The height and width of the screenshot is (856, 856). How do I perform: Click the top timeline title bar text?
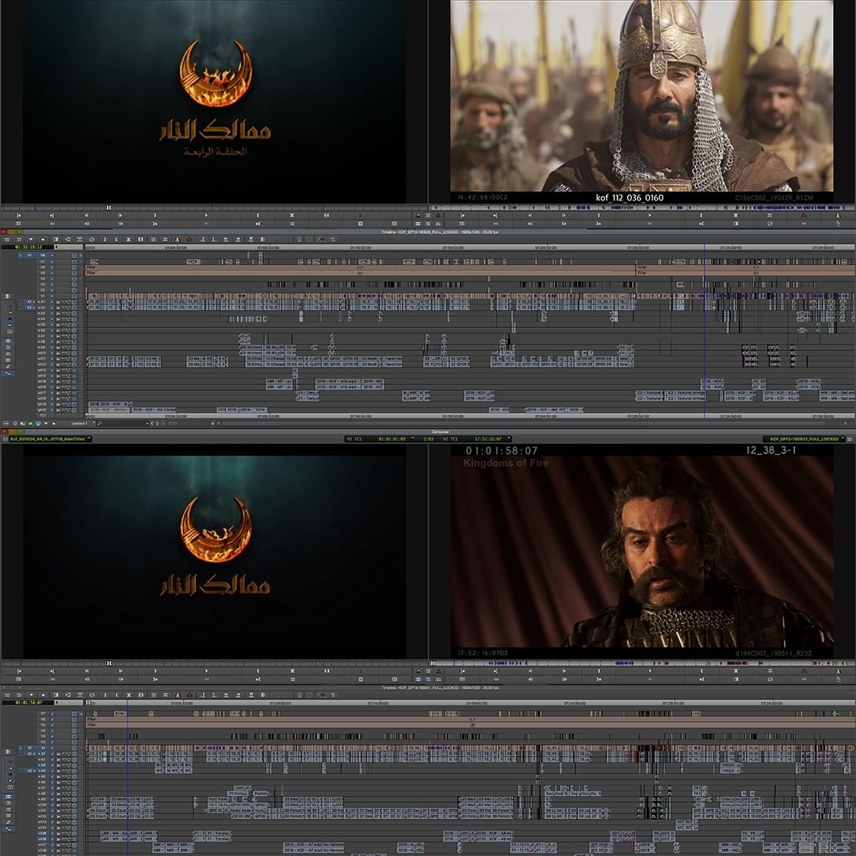[x=439, y=232]
